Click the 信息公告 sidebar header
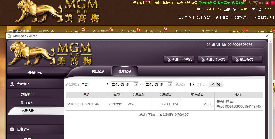The width and height of the screenshot is (275, 139). tap(35, 129)
